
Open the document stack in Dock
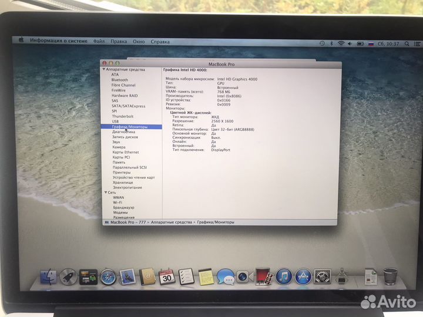point(371,276)
